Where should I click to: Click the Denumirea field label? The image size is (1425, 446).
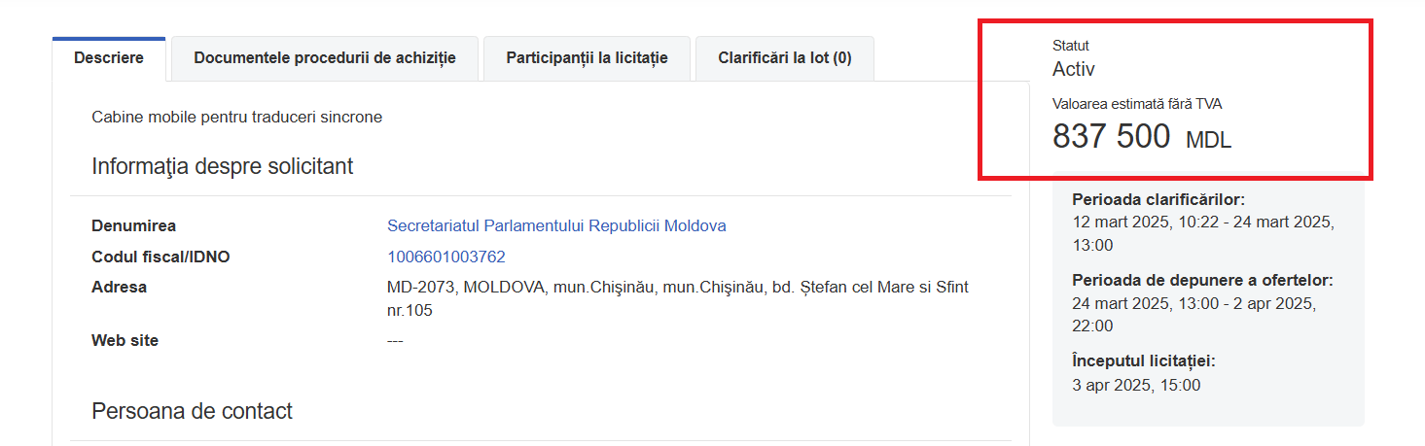coord(133,226)
